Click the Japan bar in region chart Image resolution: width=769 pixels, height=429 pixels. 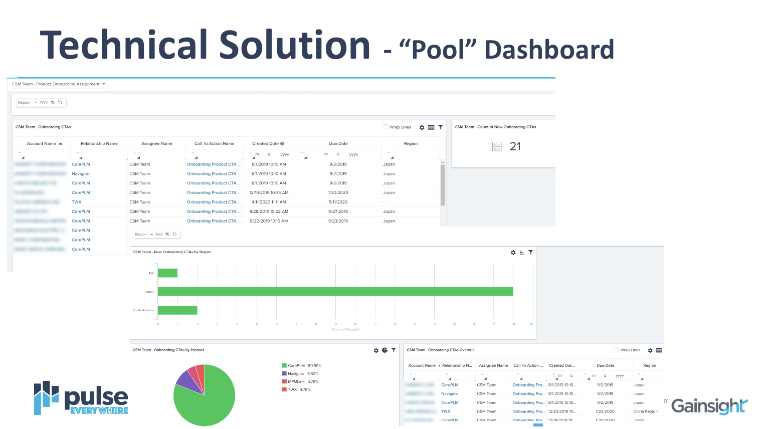[x=335, y=292]
